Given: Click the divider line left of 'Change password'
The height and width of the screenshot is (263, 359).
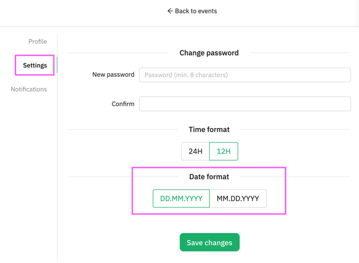Looking at the screenshot, I should (x=118, y=53).
